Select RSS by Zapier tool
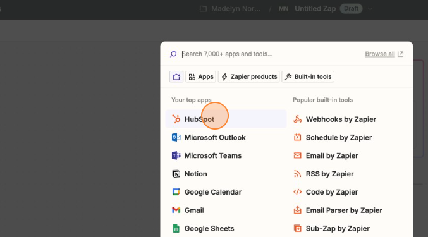This screenshot has height=237, width=428. [x=347, y=174]
